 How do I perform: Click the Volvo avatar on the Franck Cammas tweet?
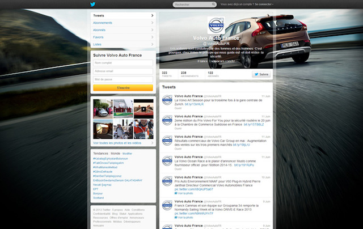coord(167,205)
